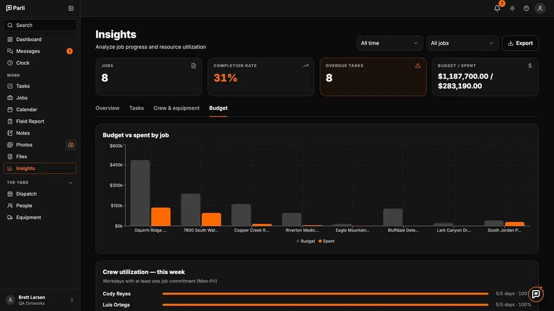The width and height of the screenshot is (554, 311).
Task: Open Equipment truck icon
Action: tap(10, 217)
